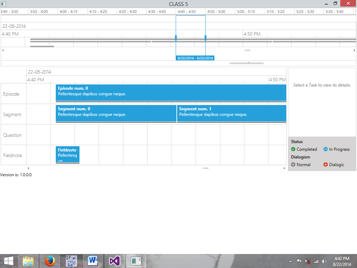357x268 pixels.
Task: Click the Fieldnote task block
Action: click(68, 154)
